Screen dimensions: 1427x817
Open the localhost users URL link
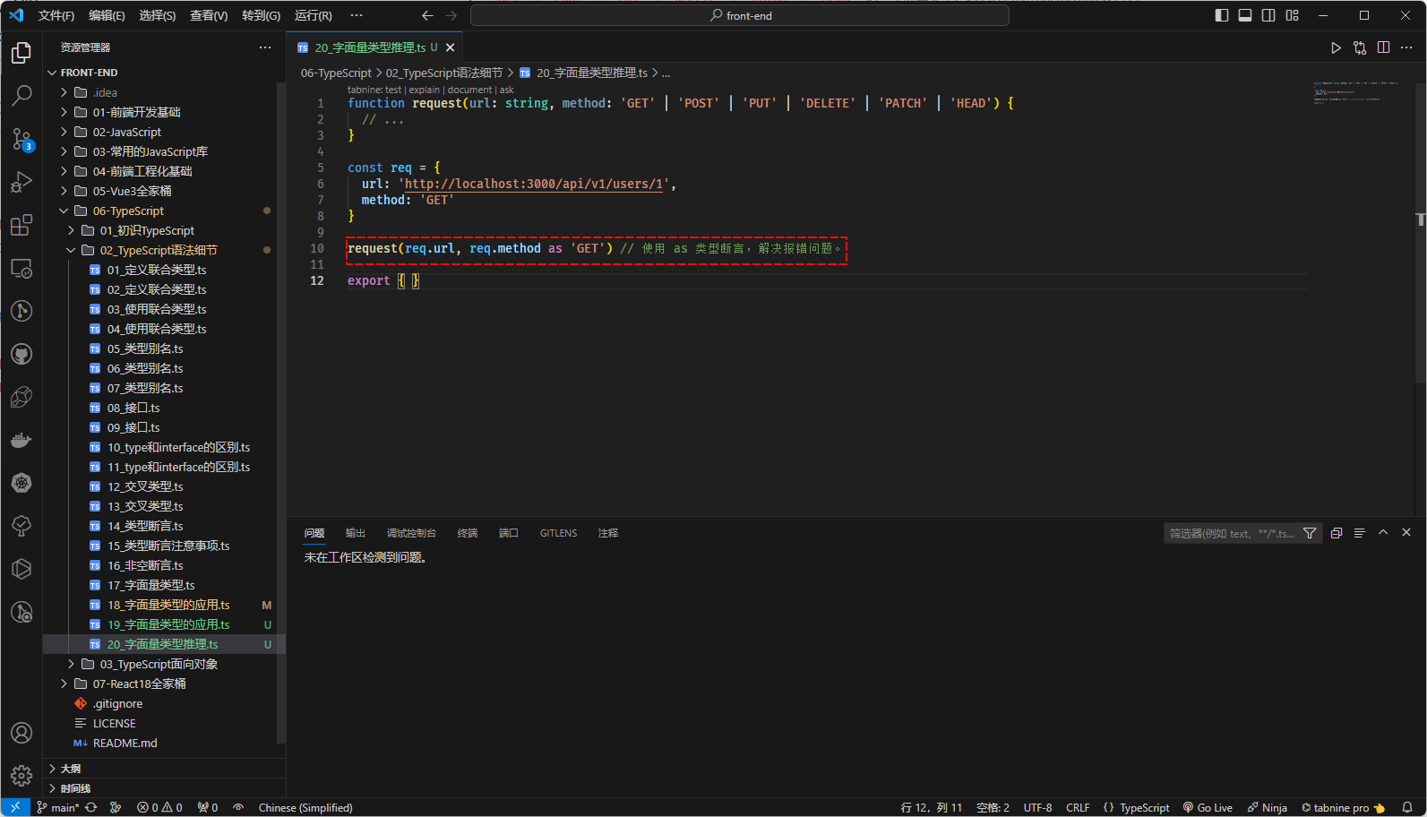tap(534, 184)
